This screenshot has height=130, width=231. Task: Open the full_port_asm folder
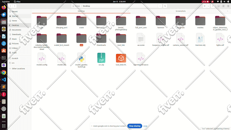(x=141, y=22)
